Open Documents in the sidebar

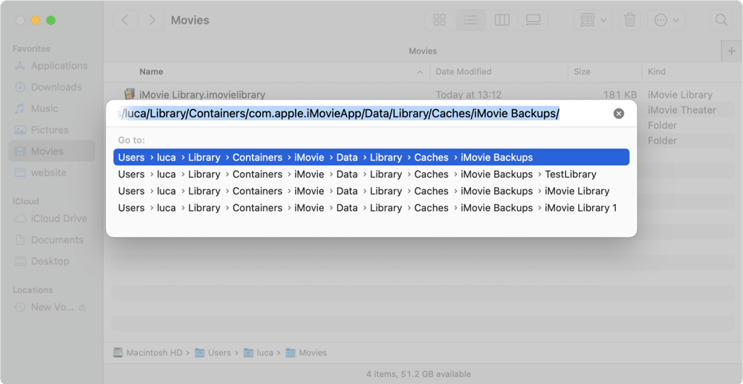pos(51,240)
